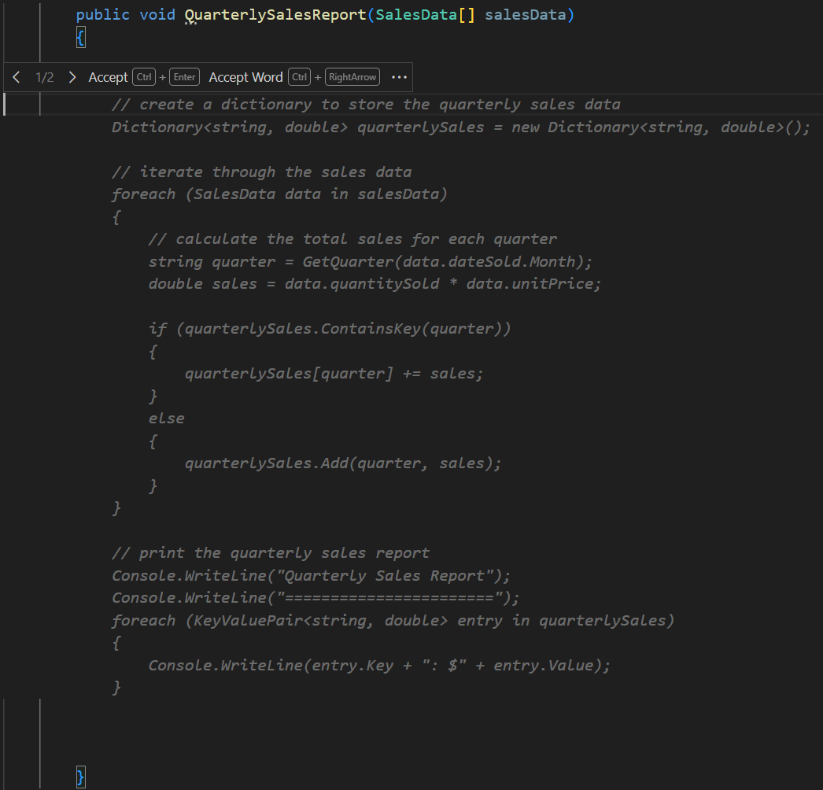Click the Ctrl keycap beside Accept Word
Image resolution: width=823 pixels, height=790 pixels.
pyautogui.click(x=300, y=76)
